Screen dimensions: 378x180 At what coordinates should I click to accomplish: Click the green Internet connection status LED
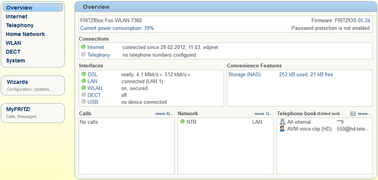tap(83, 47)
